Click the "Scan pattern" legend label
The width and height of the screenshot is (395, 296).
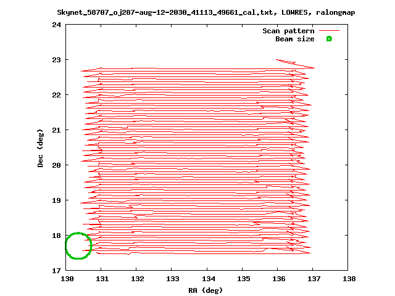[288, 31]
